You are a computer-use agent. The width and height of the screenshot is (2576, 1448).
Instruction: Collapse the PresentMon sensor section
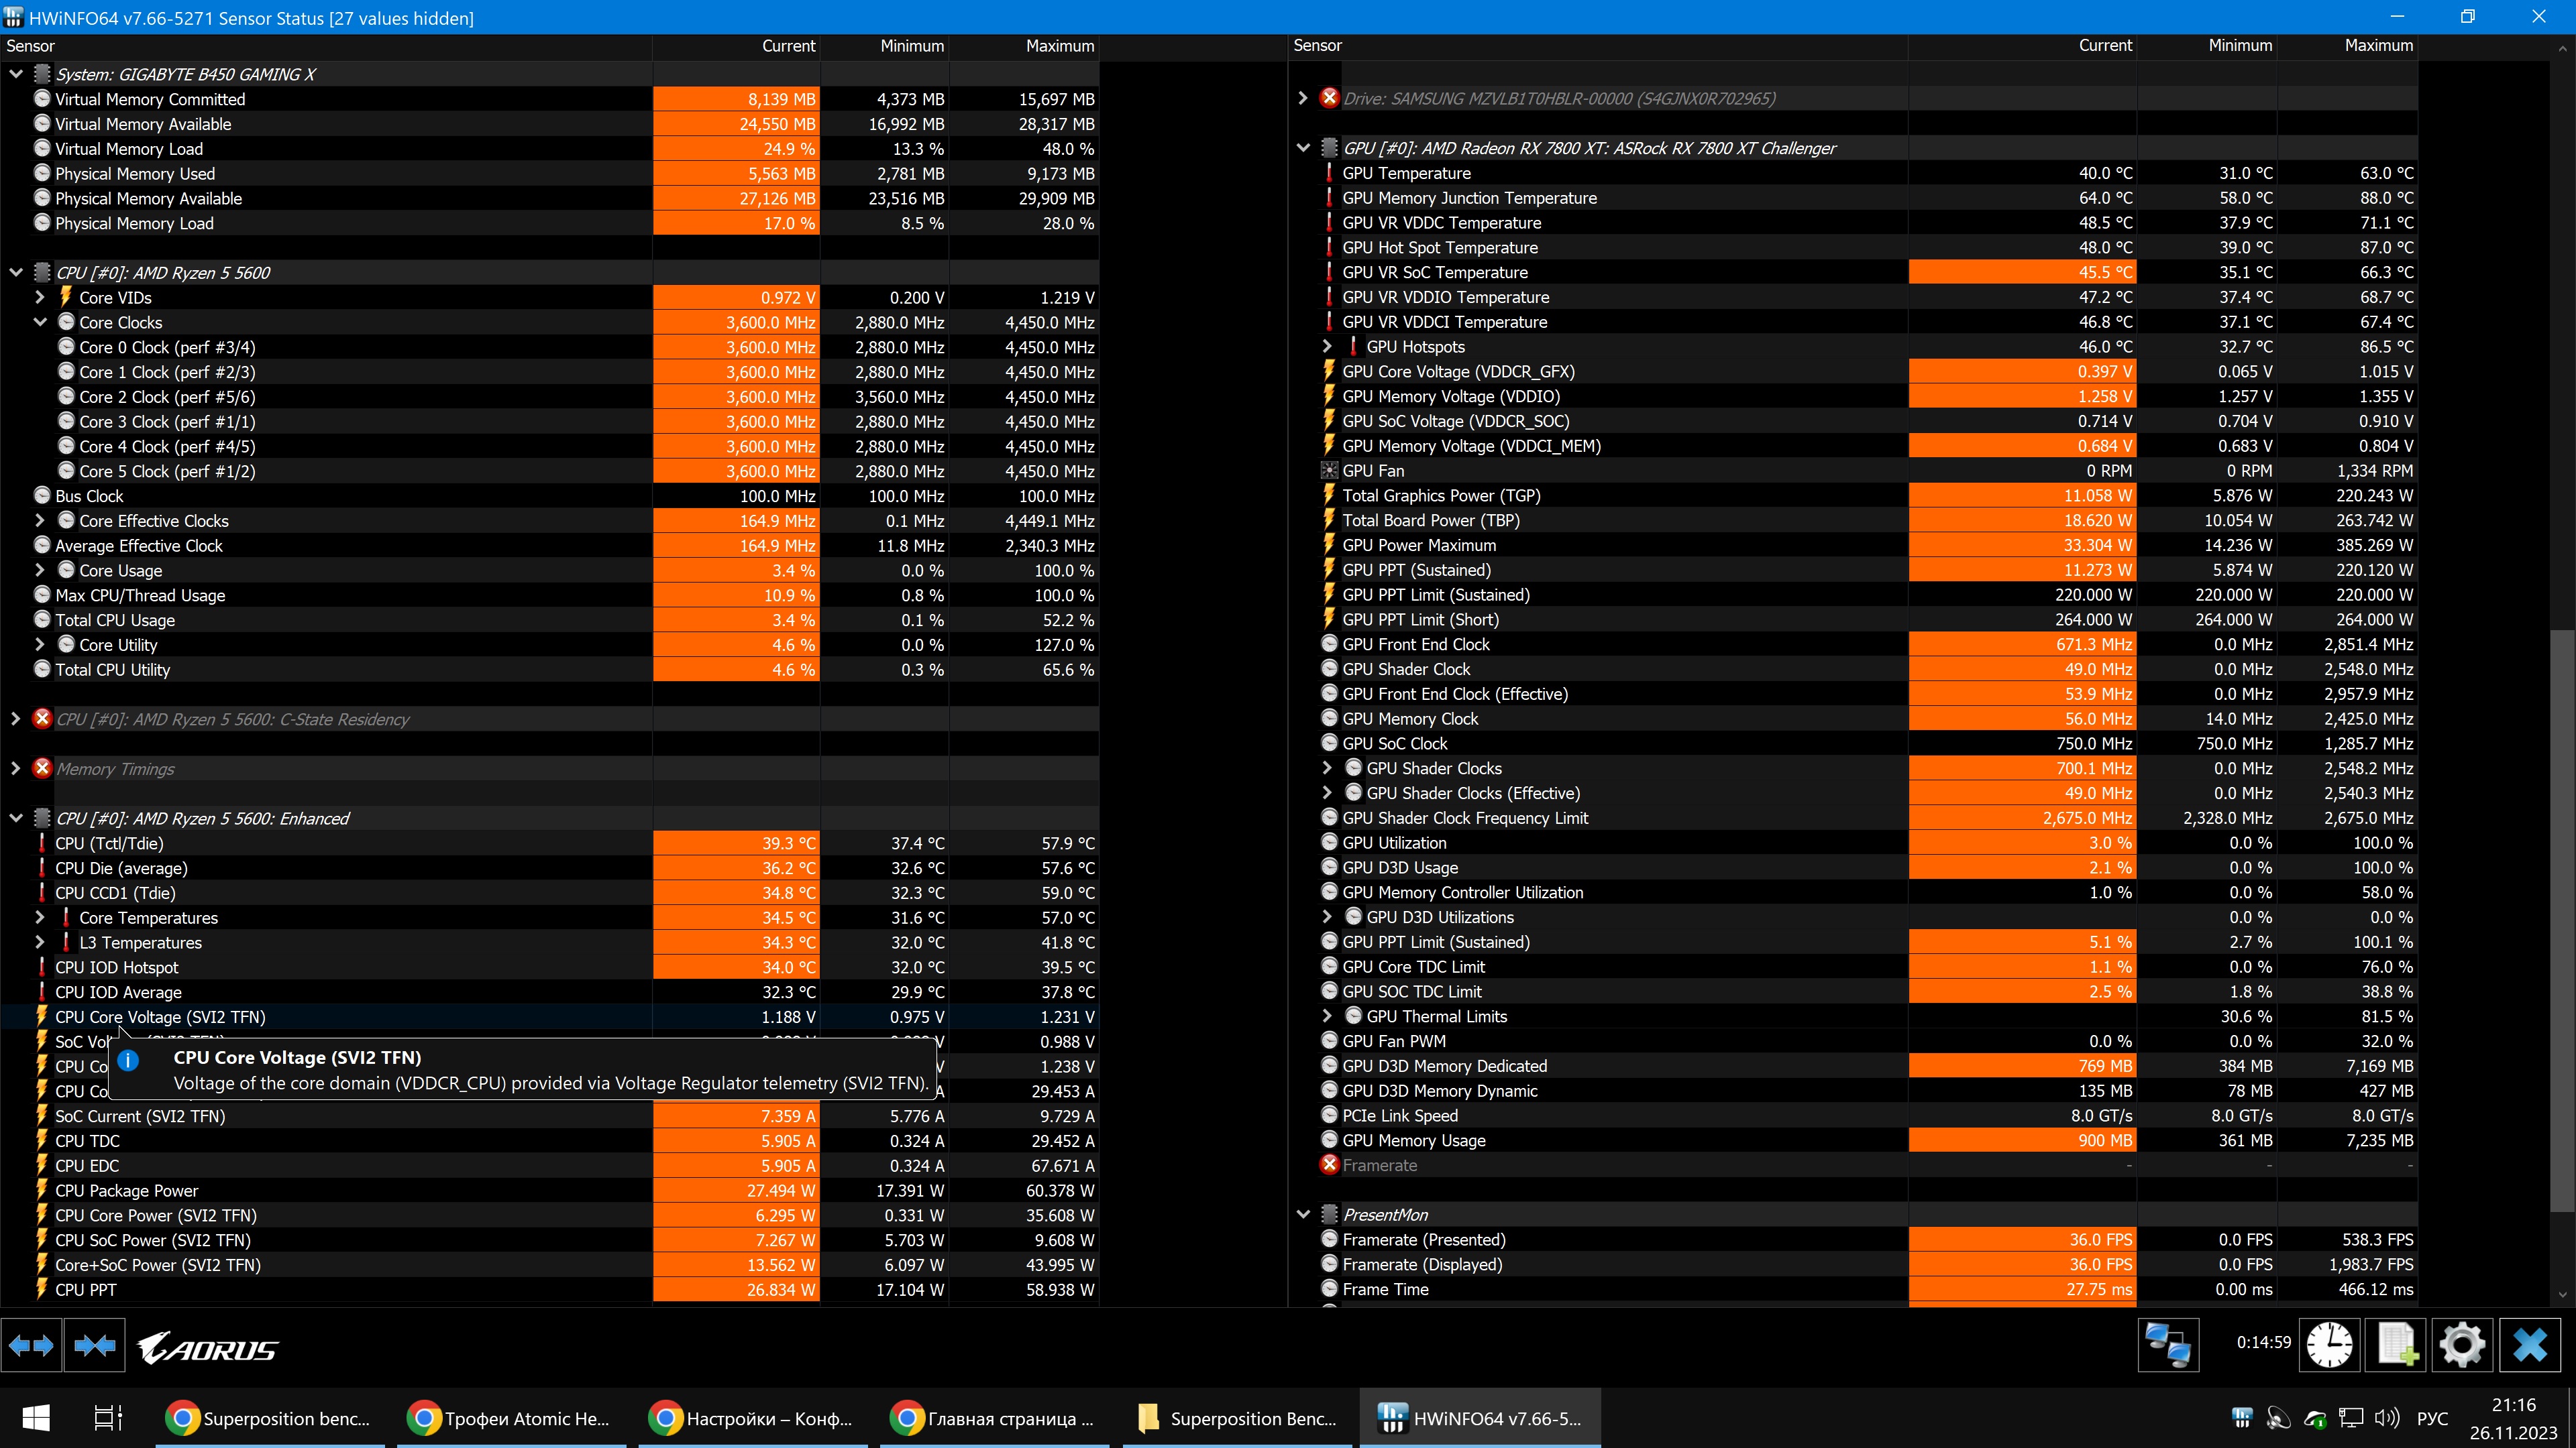1303,1214
